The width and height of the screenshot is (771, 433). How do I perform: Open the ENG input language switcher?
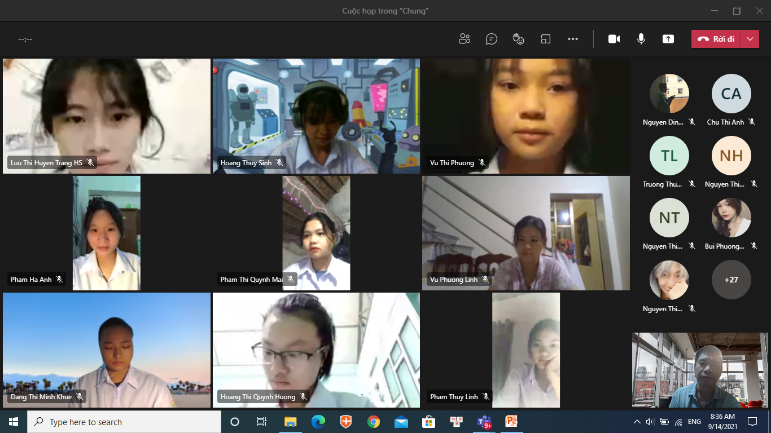[x=694, y=422]
